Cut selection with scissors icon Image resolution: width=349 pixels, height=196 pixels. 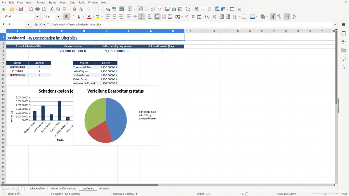click(52, 9)
